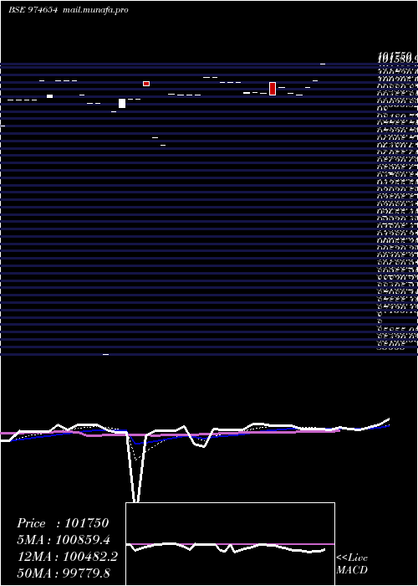Open the Live MACD inset chart
The image size is (418, 586).
pos(230,544)
